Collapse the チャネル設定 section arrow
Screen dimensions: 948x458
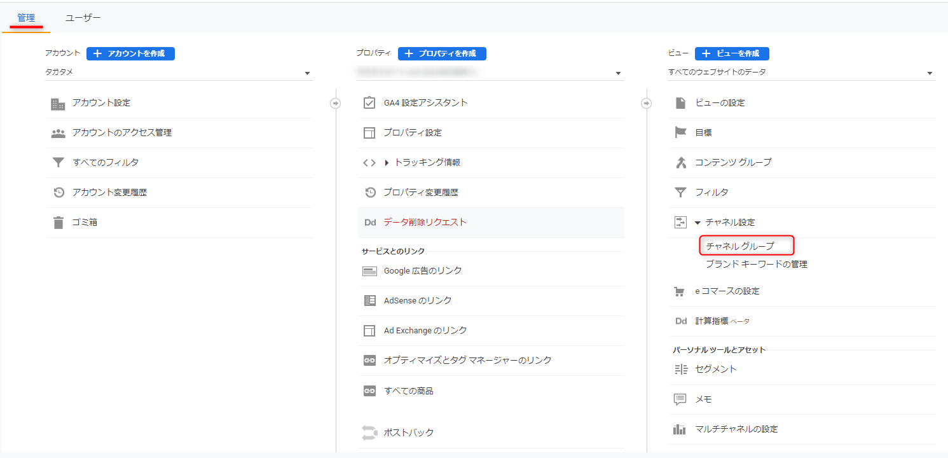coord(697,223)
